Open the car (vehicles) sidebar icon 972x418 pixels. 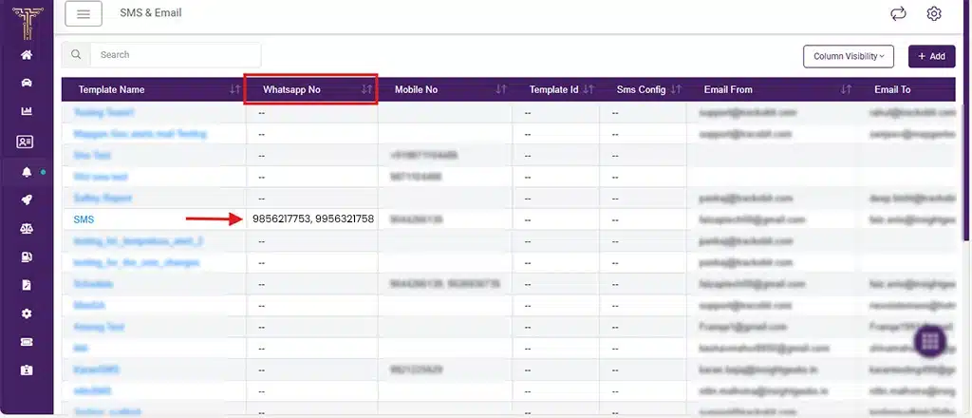26,83
